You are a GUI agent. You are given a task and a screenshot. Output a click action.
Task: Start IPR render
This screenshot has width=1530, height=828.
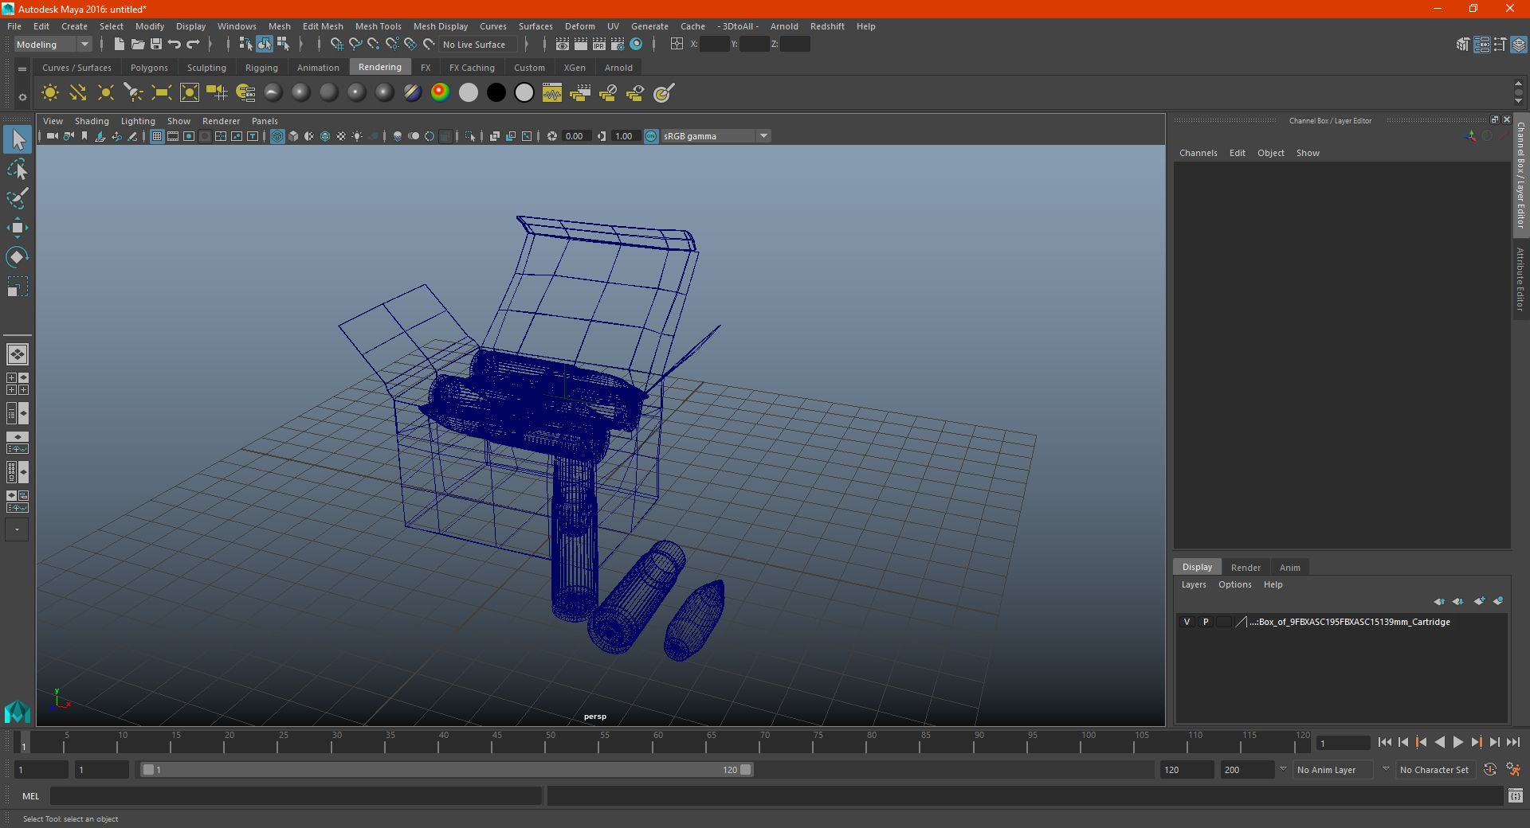[x=599, y=45]
